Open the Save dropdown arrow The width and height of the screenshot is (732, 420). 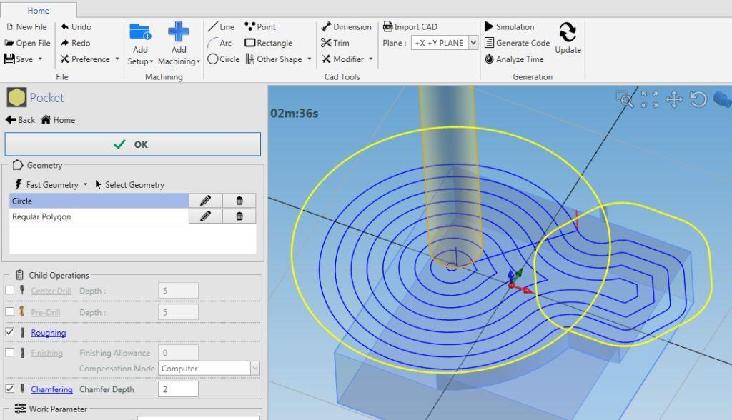(x=41, y=59)
